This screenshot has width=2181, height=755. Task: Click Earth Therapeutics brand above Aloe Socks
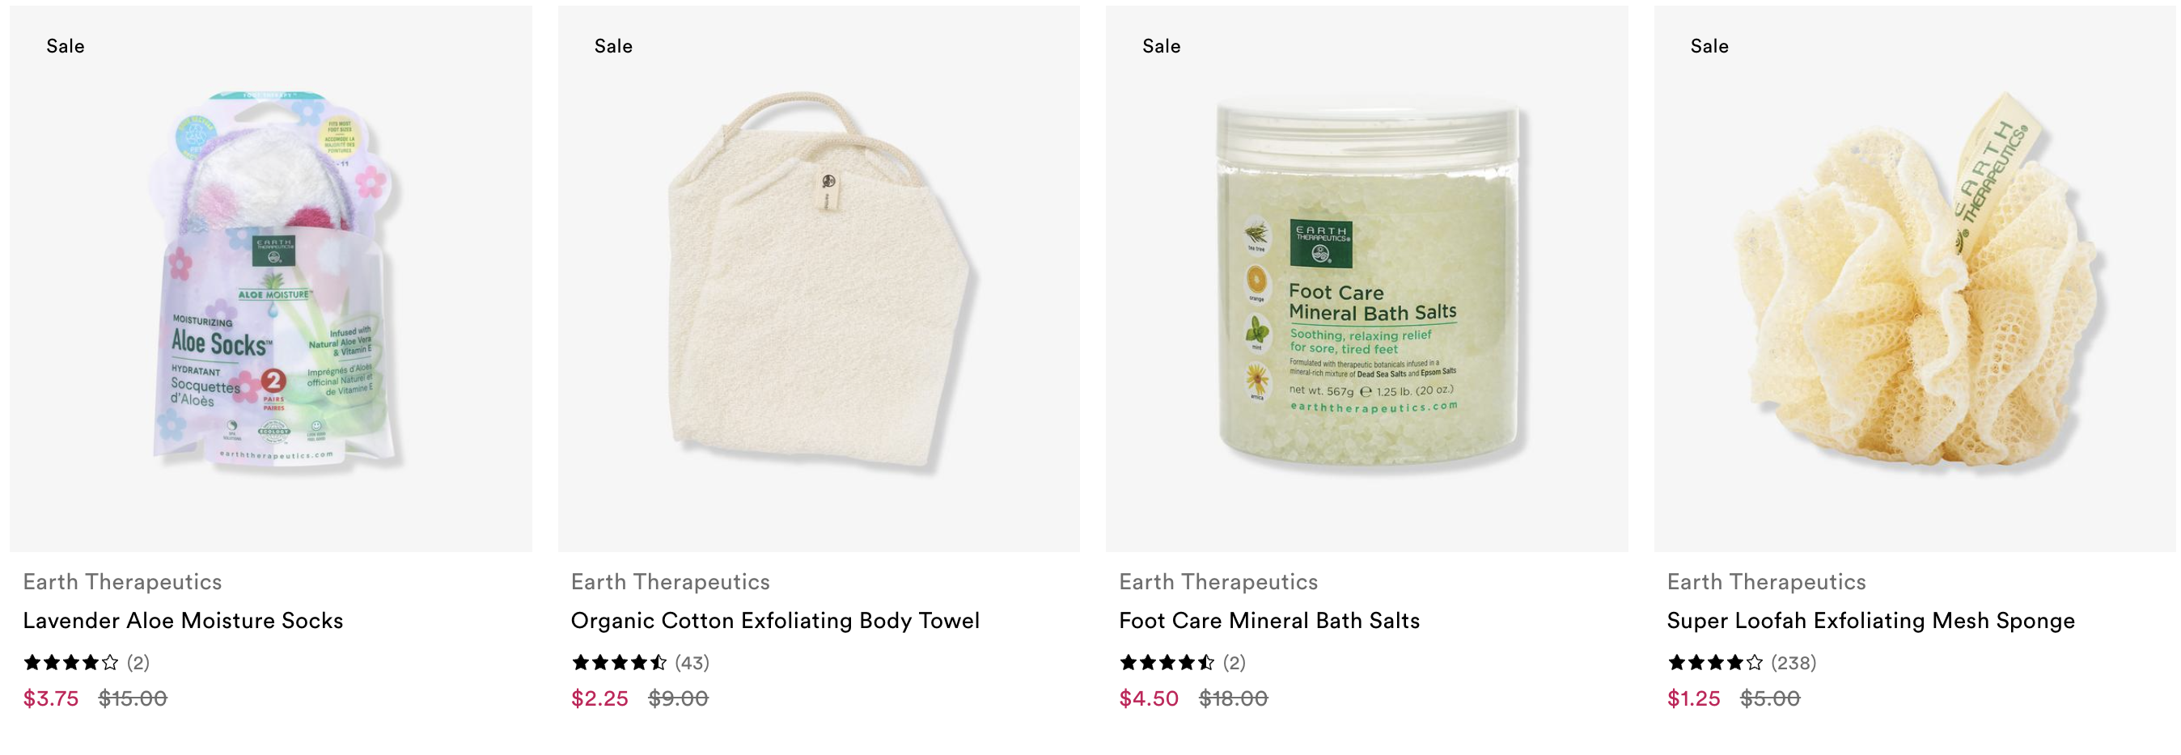[122, 581]
